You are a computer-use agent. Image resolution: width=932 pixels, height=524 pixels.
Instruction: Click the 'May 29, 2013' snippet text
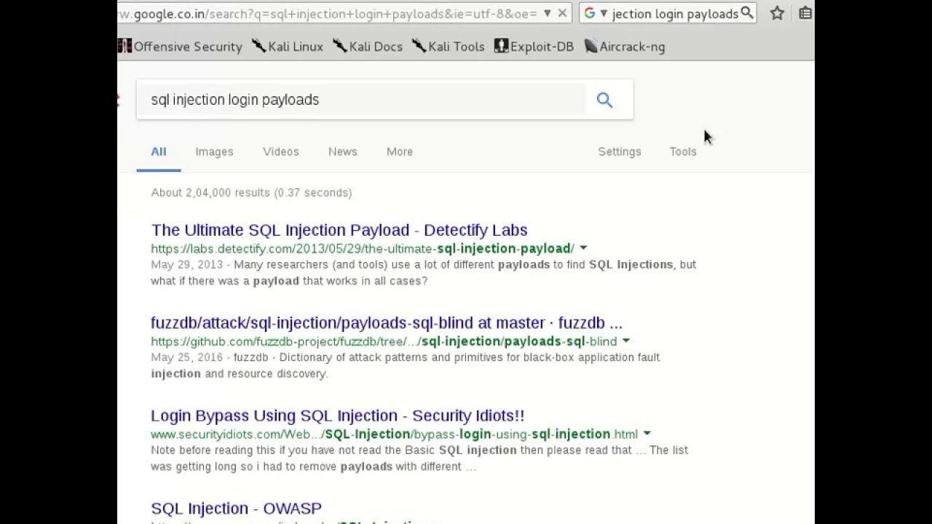(x=186, y=265)
